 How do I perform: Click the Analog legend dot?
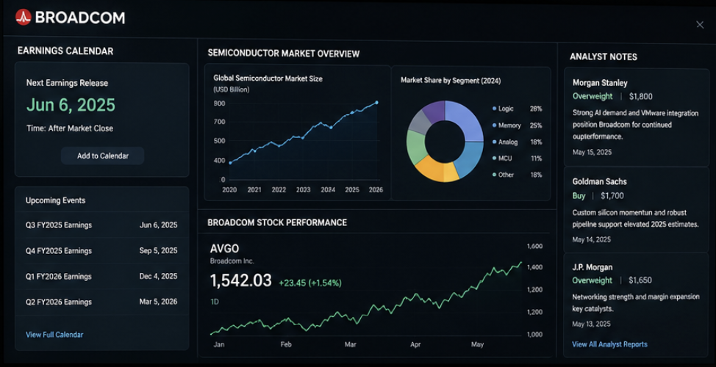pos(495,142)
